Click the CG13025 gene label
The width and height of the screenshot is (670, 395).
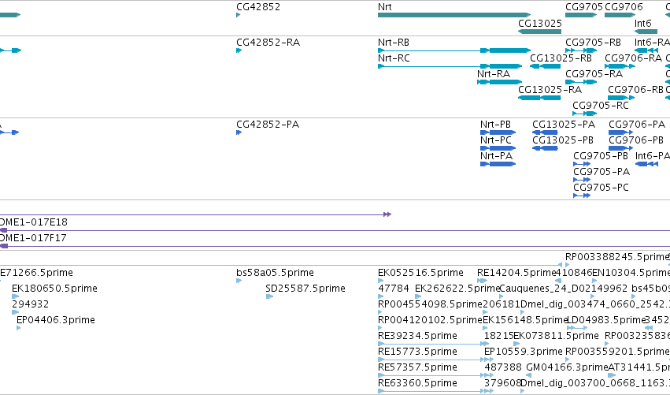(x=539, y=23)
